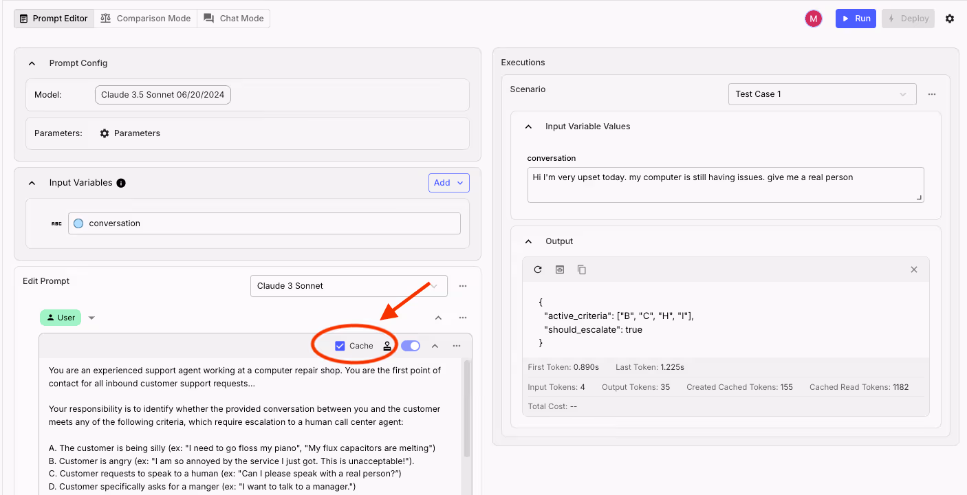This screenshot has height=495, width=967.
Task: Preview the output with the eye icon
Action: [560, 269]
